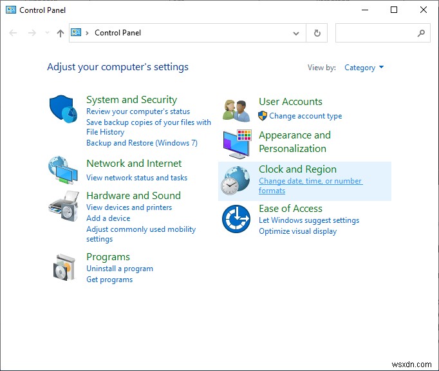Click Control Panel icon in address bar
The height and width of the screenshot is (371, 439).
(x=76, y=32)
